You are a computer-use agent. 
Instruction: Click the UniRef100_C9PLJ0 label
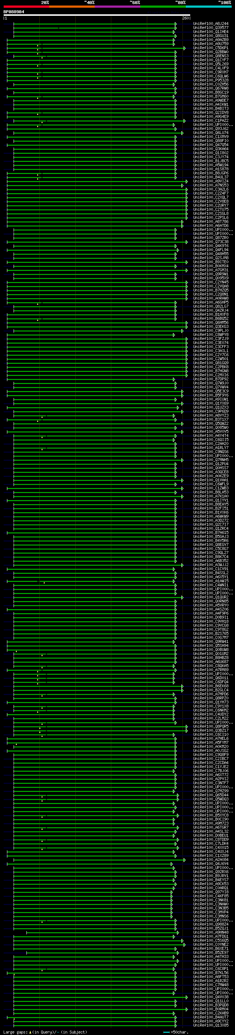(x=211, y=331)
